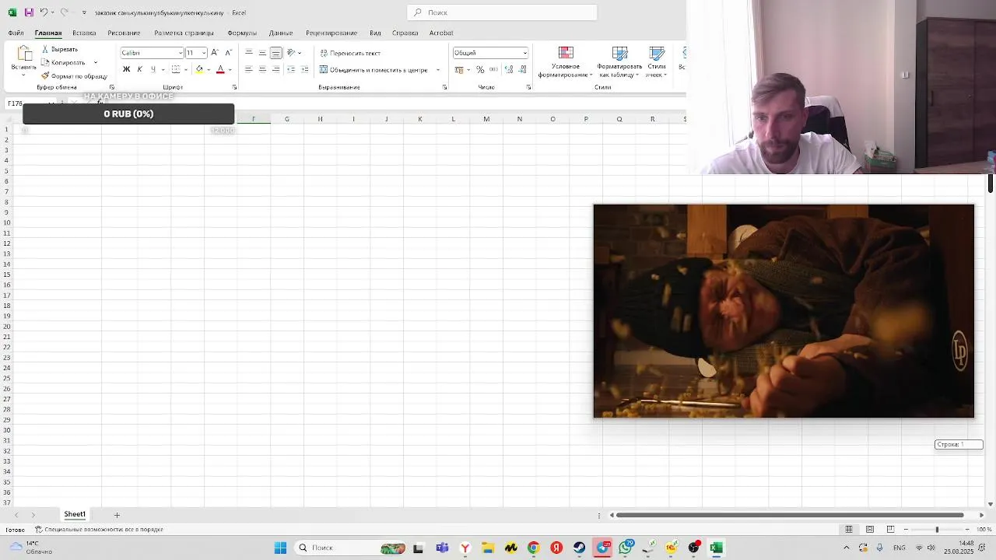The height and width of the screenshot is (560, 996).
Task: Switch to Page Break Preview icon
Action: (x=890, y=530)
